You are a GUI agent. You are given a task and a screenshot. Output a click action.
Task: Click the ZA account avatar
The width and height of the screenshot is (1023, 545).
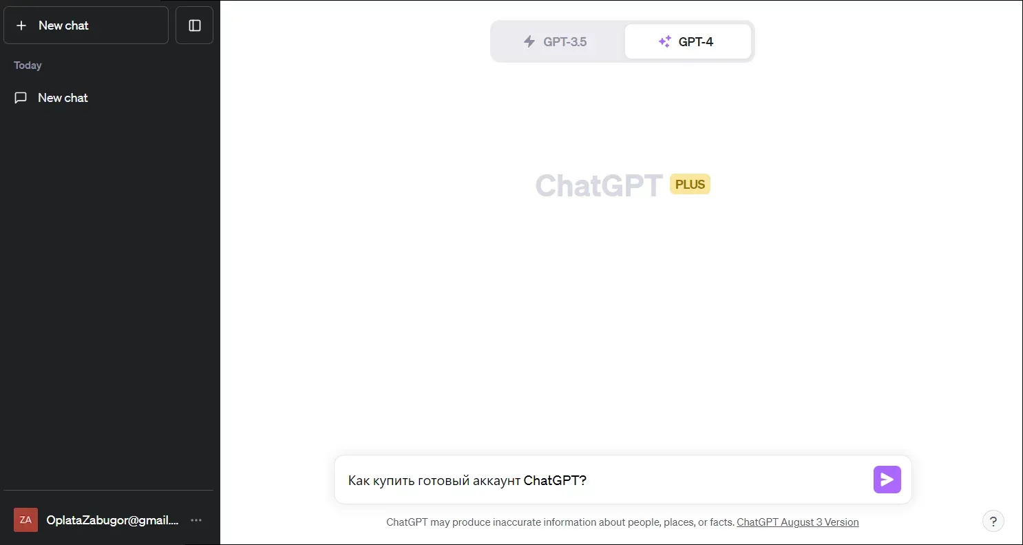point(25,520)
